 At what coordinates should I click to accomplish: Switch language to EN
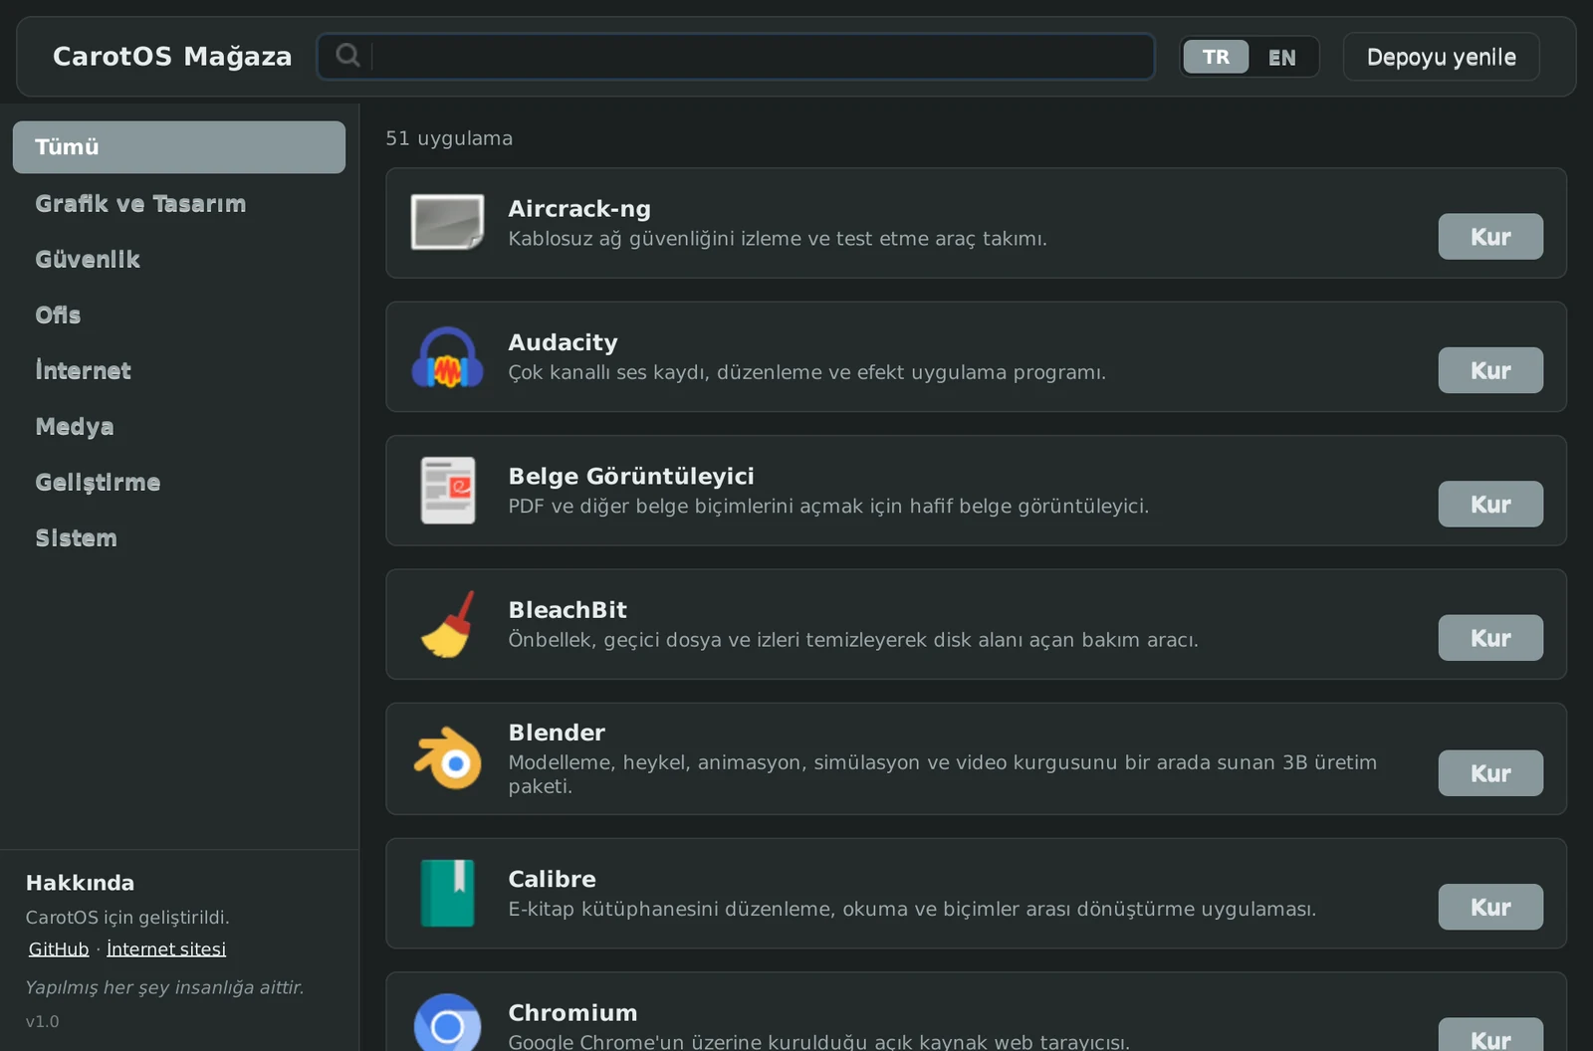pyautogui.click(x=1282, y=57)
